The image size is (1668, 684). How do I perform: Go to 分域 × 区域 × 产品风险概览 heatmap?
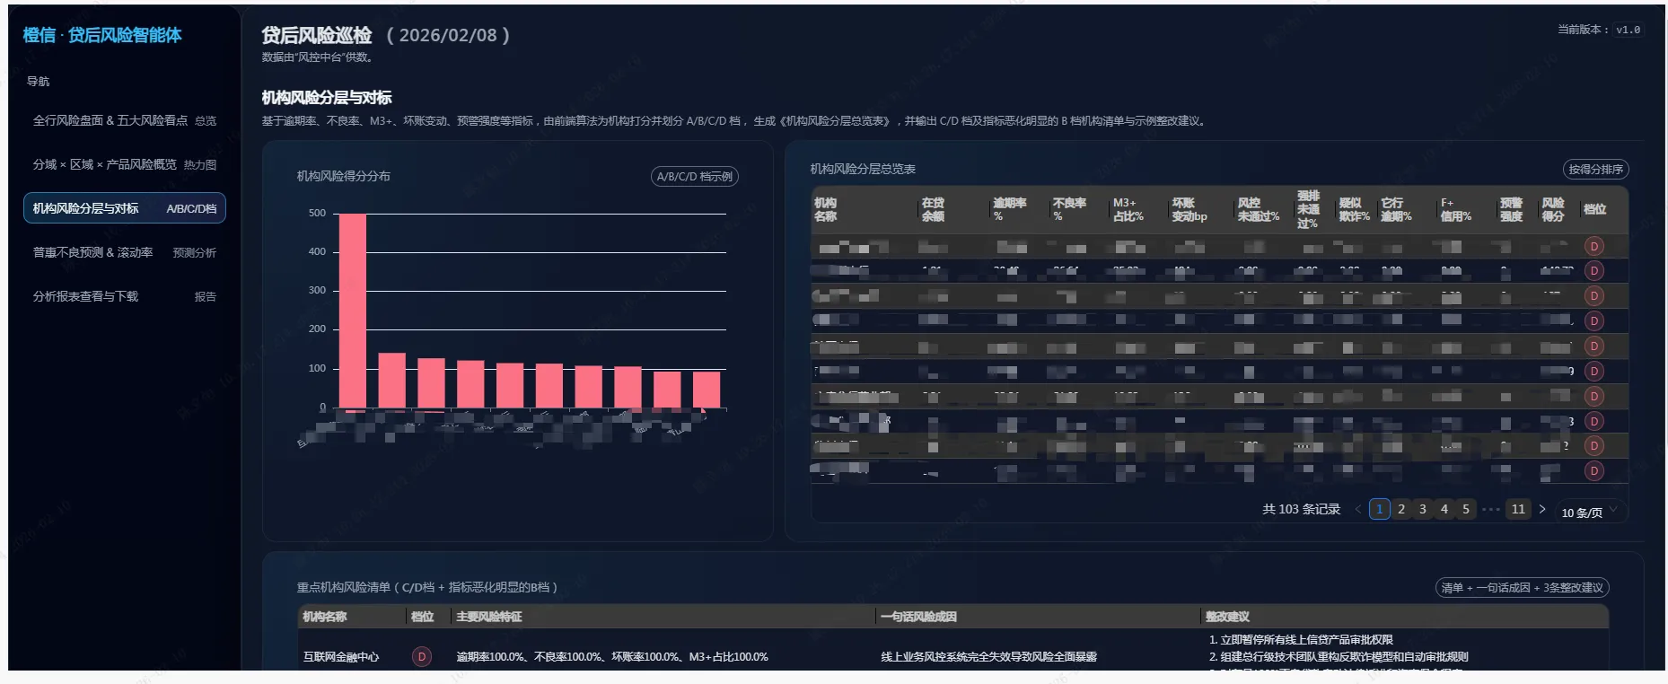124,164
